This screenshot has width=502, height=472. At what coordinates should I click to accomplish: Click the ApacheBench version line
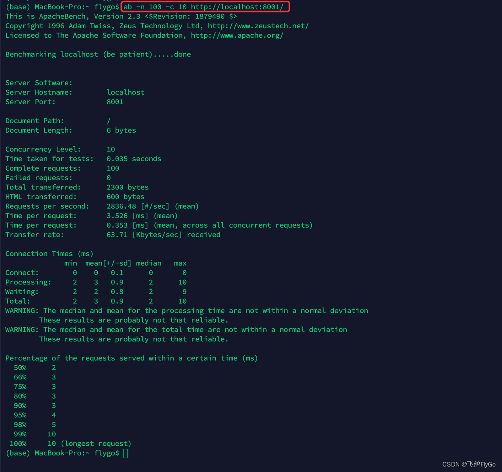120,16
